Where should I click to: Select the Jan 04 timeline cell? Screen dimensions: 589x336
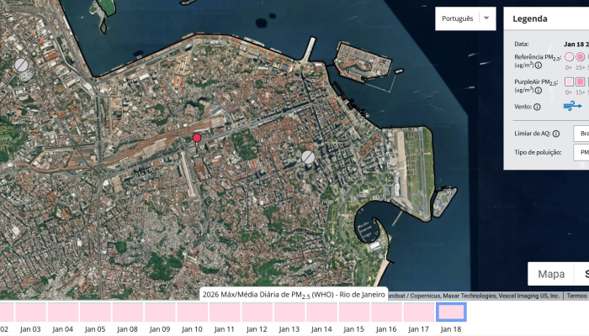coord(63,312)
